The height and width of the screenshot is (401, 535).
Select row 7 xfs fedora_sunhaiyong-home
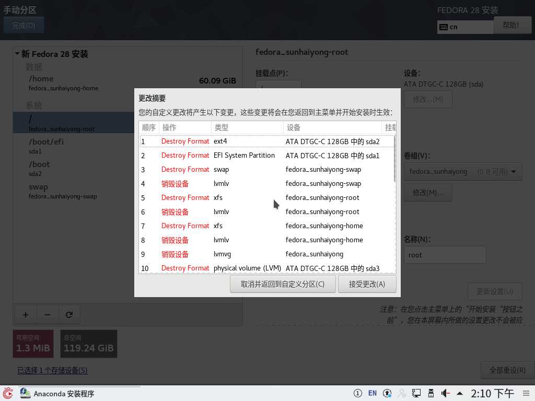[x=267, y=226]
